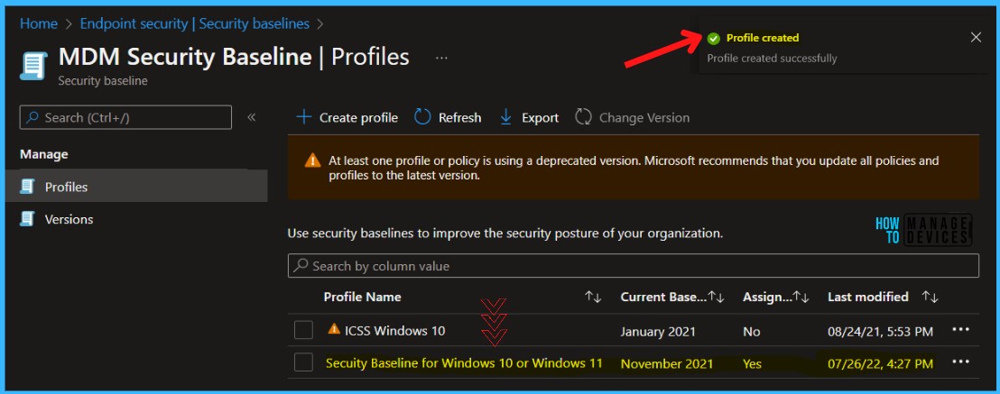
Task: Click the Profile created notification title
Action: 763,38
